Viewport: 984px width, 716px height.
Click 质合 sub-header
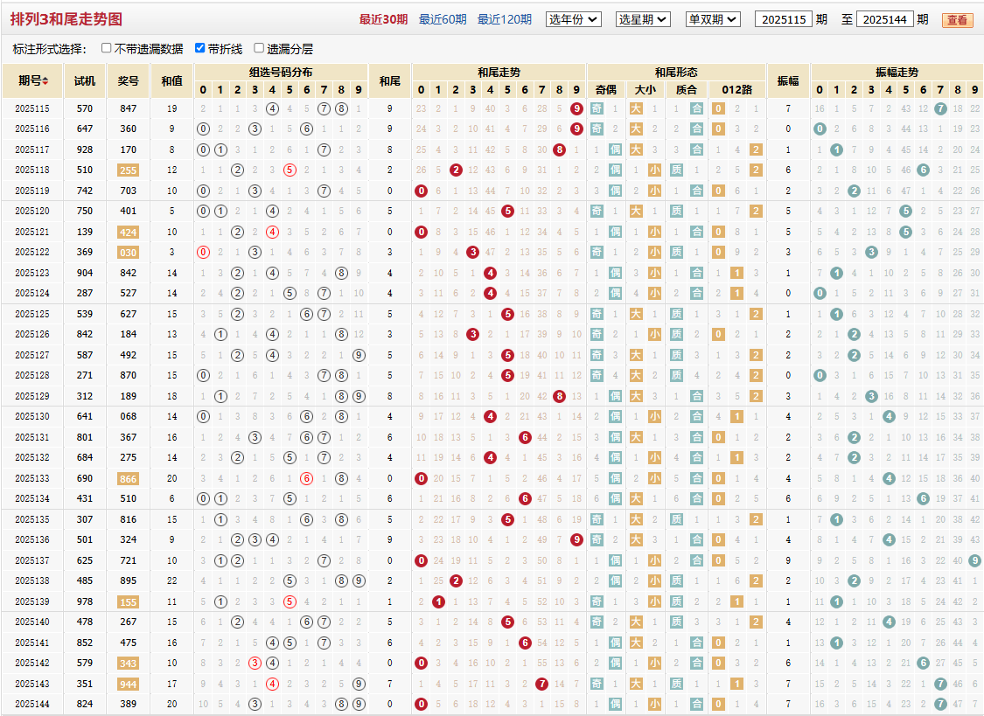click(687, 90)
